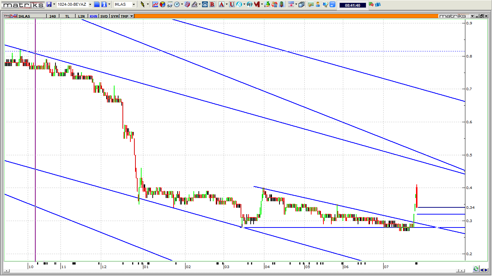The height and width of the screenshot is (276, 492).
Task: Click the horizontal scrollbar under the chart
Action: (x=231, y=270)
